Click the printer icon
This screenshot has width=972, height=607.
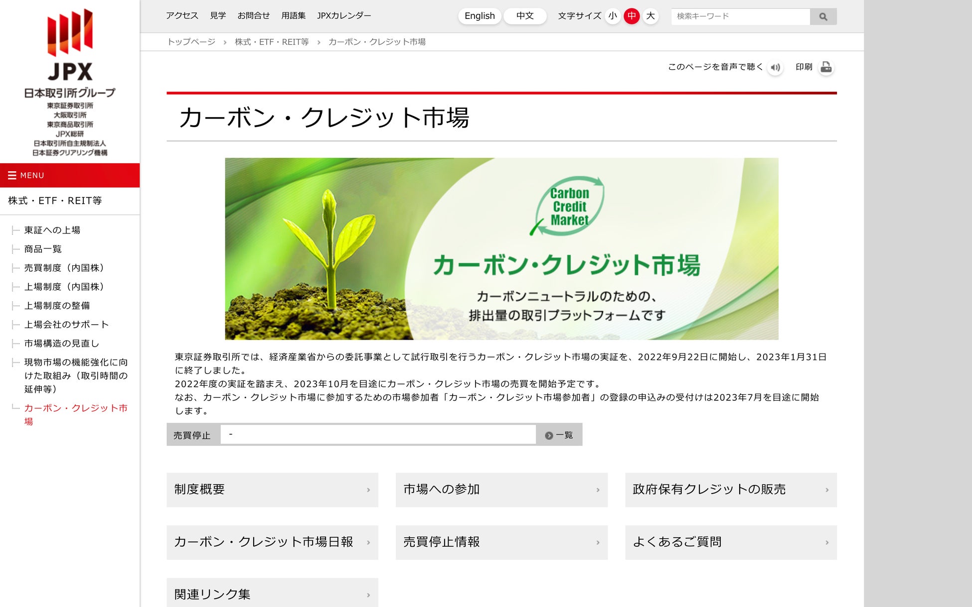tap(826, 67)
